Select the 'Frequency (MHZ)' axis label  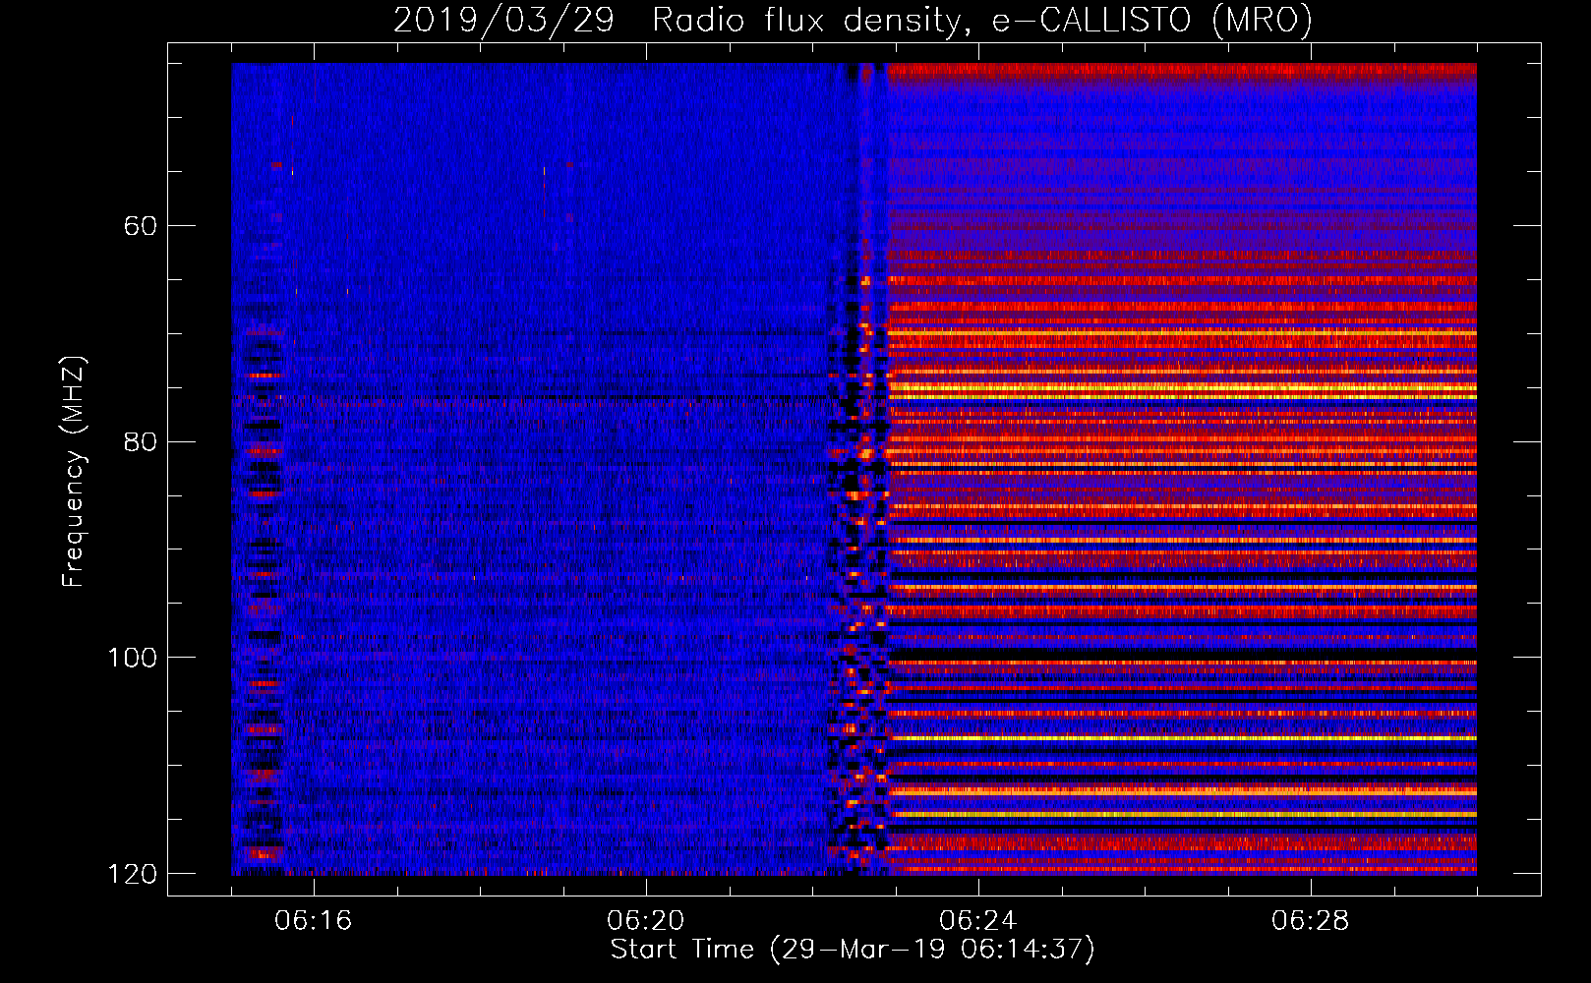pos(74,471)
